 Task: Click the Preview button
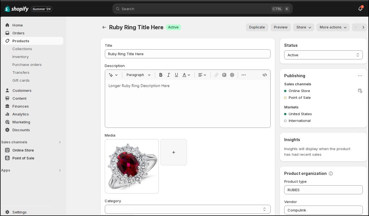tap(281, 27)
